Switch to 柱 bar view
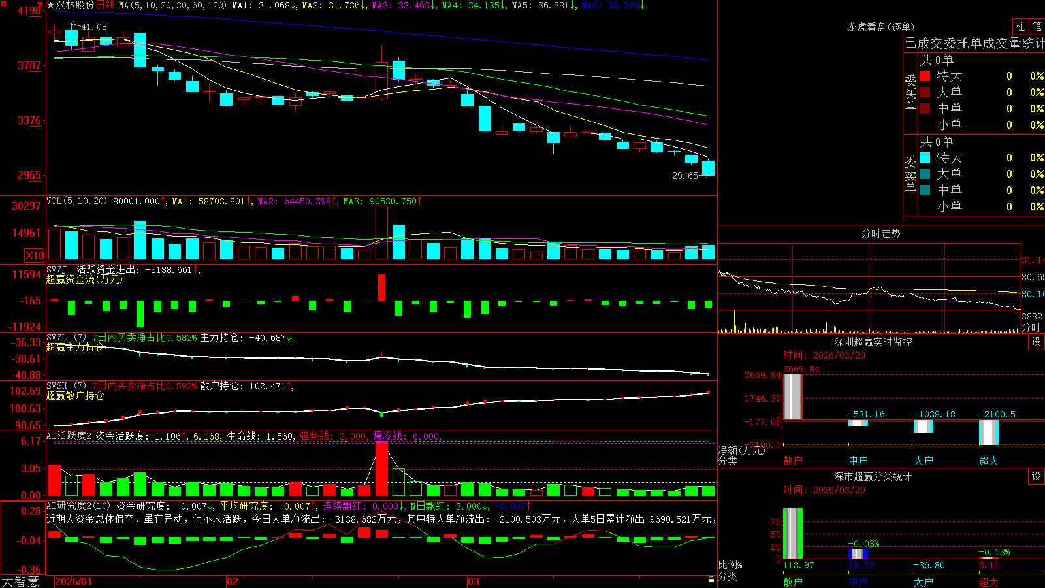The width and height of the screenshot is (1045, 588). coord(1020,26)
